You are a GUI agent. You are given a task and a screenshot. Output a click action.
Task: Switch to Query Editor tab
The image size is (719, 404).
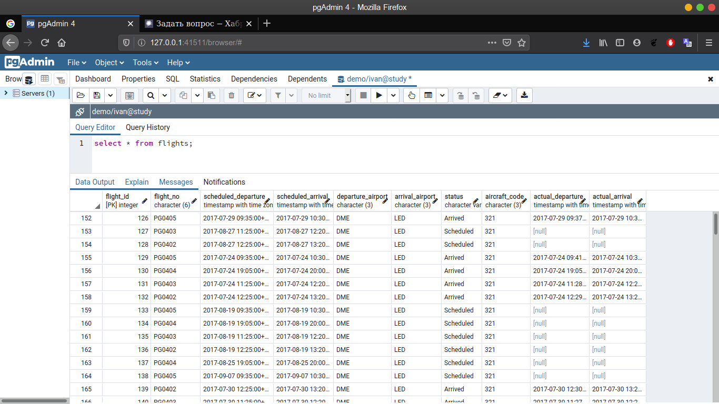coord(95,127)
